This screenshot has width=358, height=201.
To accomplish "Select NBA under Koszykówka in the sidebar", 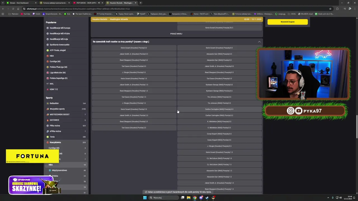I will coord(67,165).
